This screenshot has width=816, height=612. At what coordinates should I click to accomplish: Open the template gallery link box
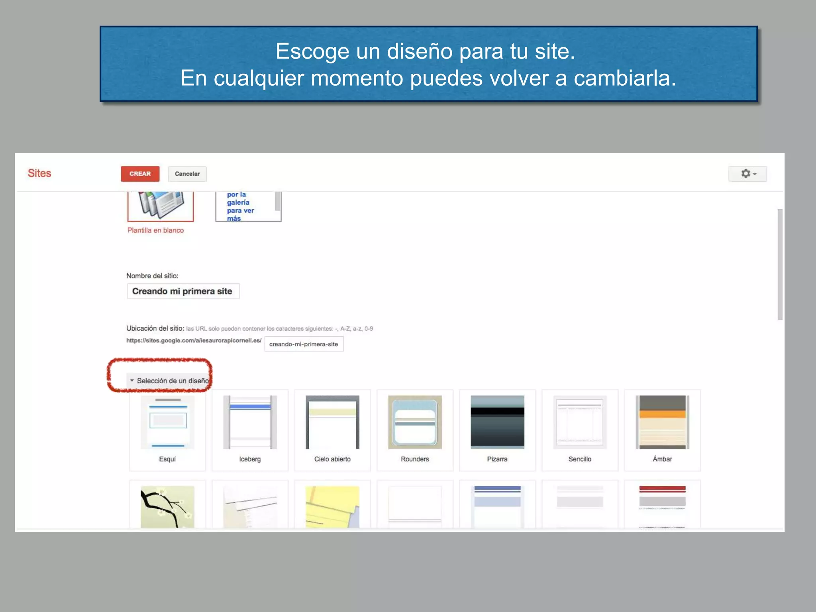pos(248,206)
